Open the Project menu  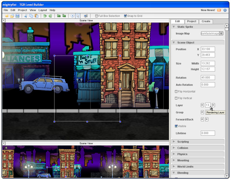(x=23, y=10)
